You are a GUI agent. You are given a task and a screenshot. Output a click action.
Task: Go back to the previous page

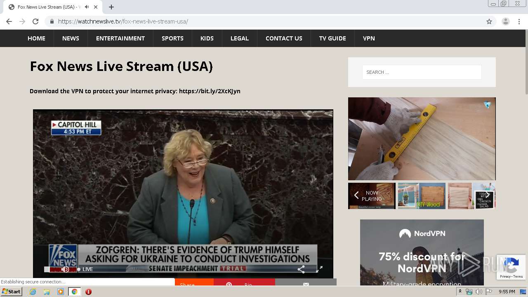click(x=9, y=21)
